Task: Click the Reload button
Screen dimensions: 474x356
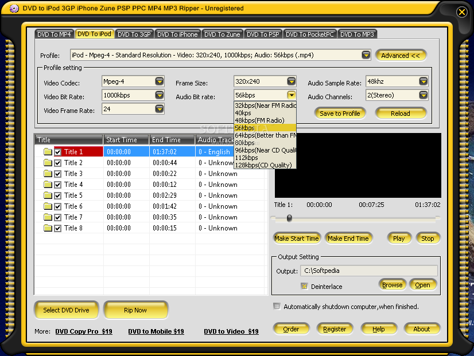Action: tap(400, 114)
